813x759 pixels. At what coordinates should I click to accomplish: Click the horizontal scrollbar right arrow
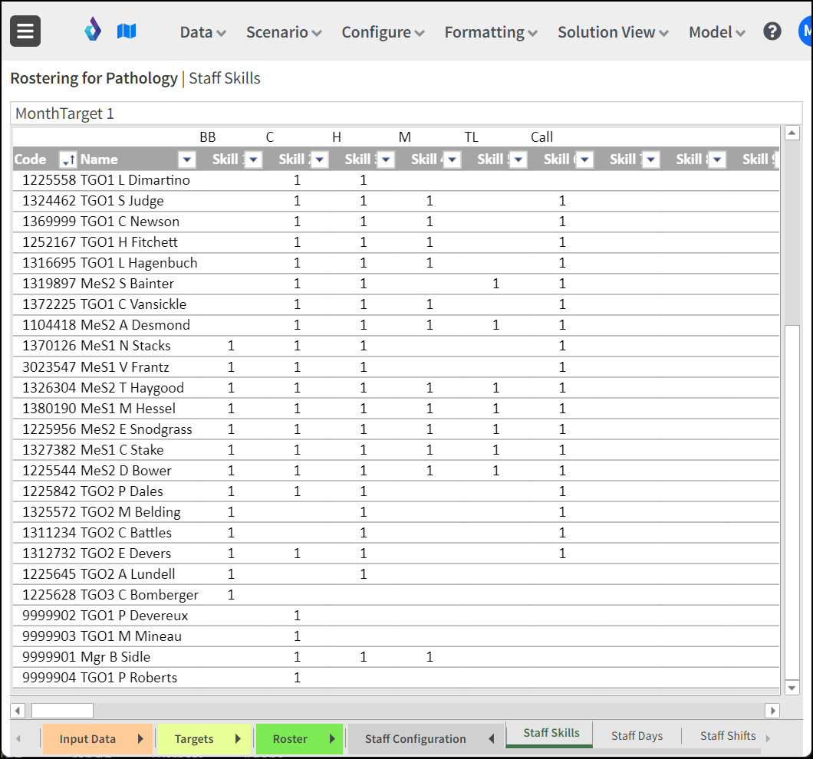[772, 710]
